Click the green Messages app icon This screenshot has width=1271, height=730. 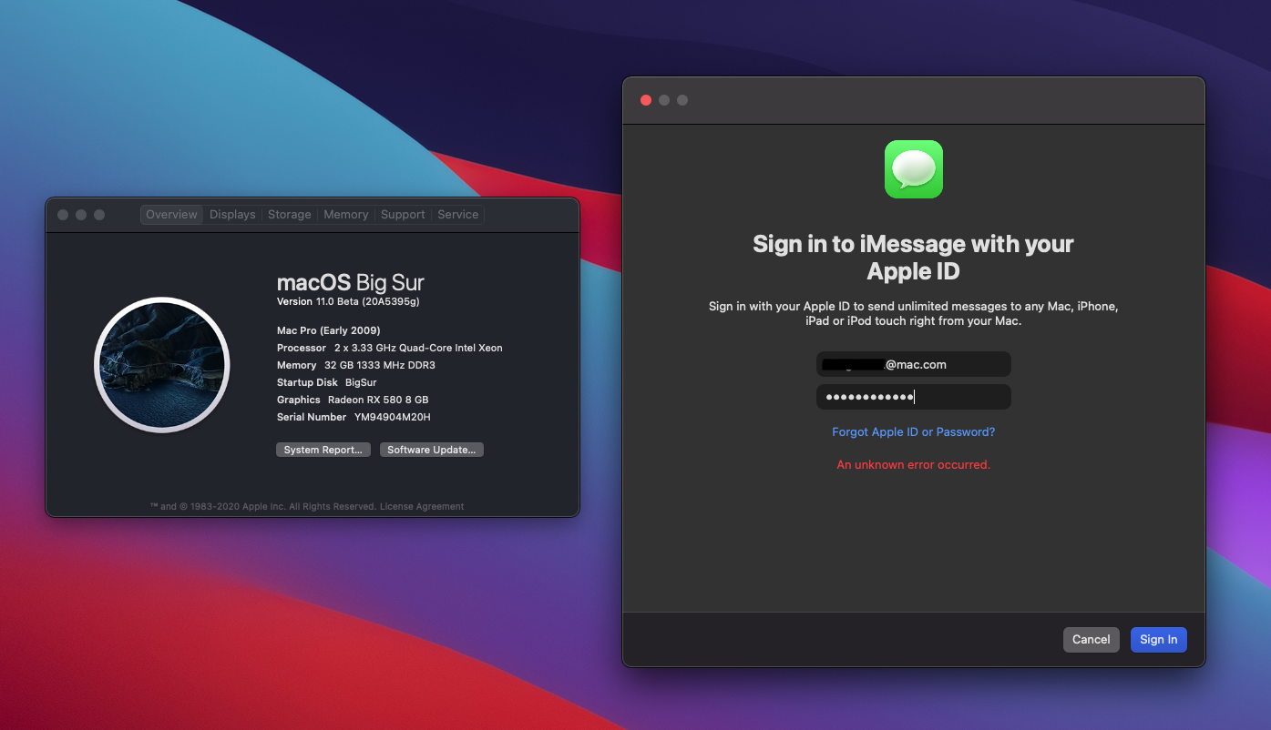pos(913,169)
